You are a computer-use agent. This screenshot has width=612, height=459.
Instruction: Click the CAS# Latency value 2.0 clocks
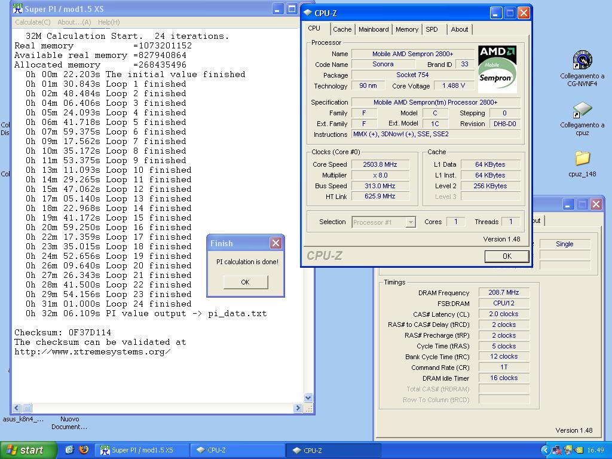point(503,314)
